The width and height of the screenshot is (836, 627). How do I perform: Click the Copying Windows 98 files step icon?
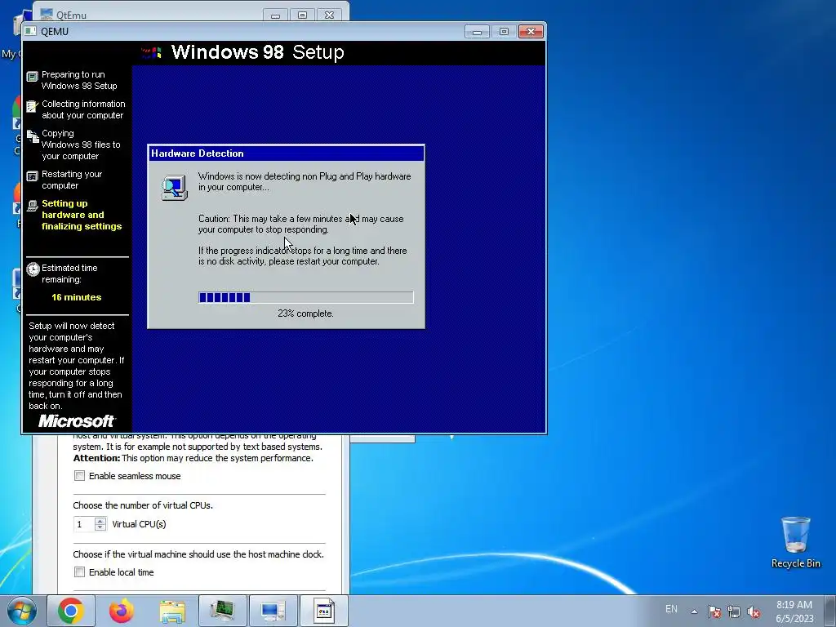click(33, 136)
